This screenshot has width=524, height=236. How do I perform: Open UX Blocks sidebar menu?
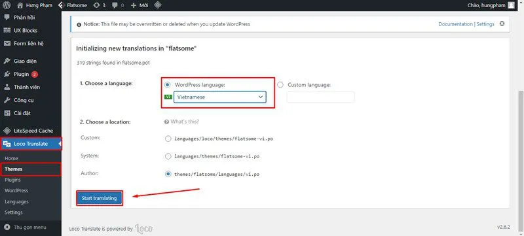point(26,30)
